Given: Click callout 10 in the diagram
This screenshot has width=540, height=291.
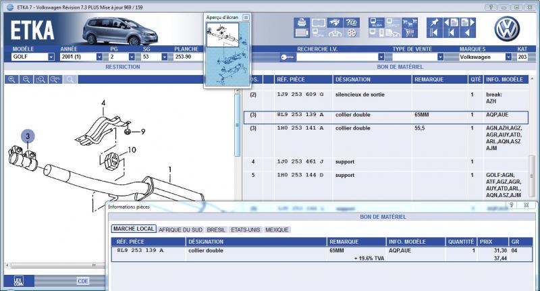Looking at the screenshot, I should 132,150.
